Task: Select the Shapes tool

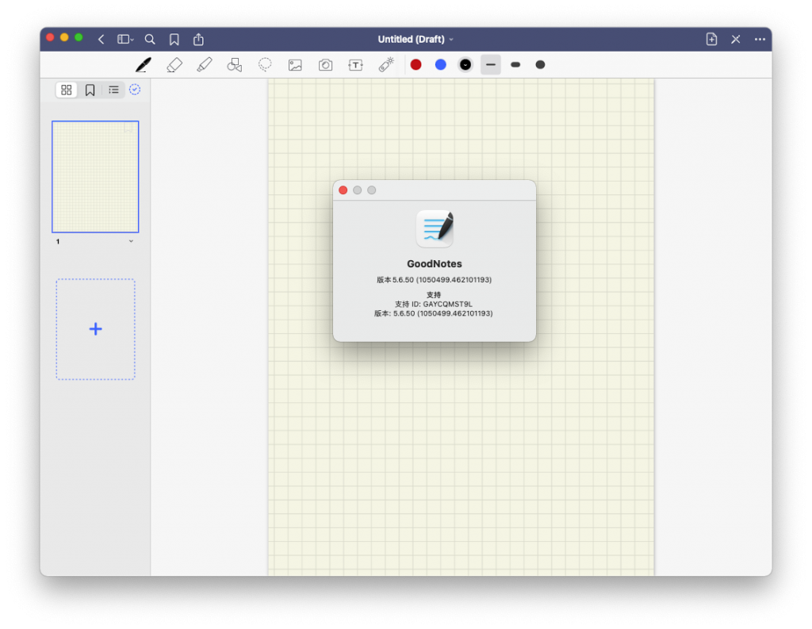Action: 235,65
